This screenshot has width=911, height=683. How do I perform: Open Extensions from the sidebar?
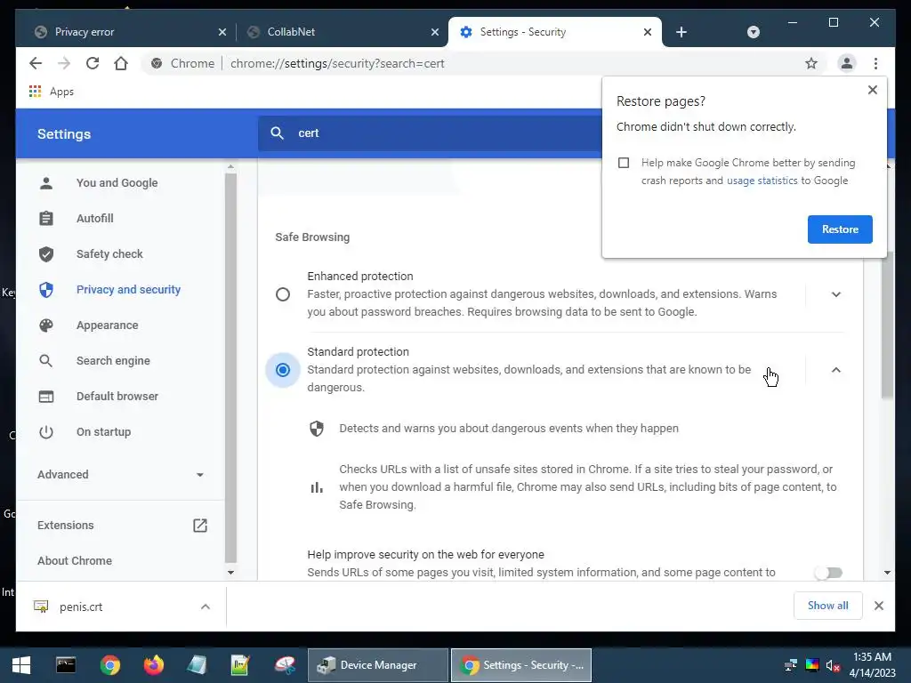pyautogui.click(x=65, y=525)
